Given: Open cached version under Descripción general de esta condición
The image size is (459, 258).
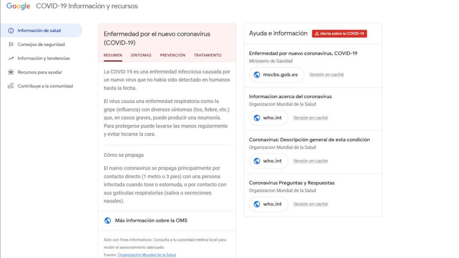Looking at the screenshot, I should (310, 161).
